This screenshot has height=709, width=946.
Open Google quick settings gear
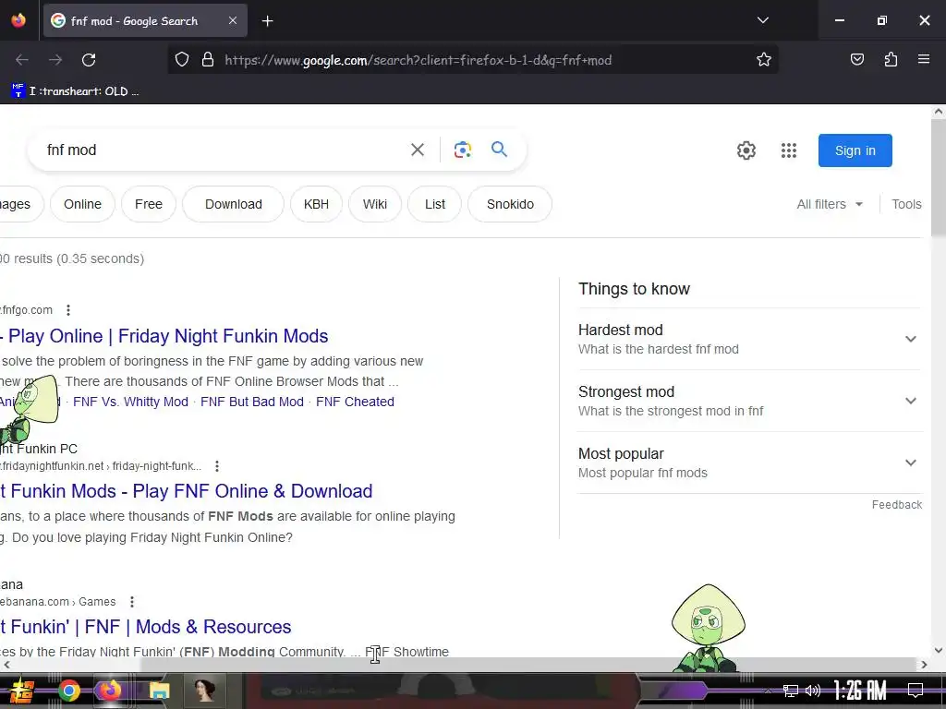tap(746, 150)
